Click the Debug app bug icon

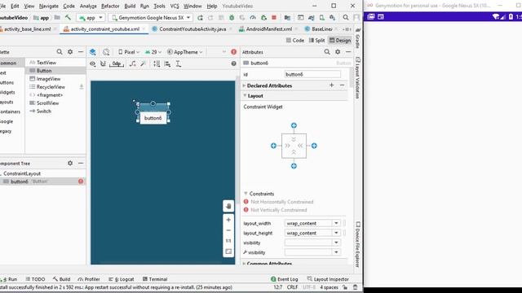232,18
